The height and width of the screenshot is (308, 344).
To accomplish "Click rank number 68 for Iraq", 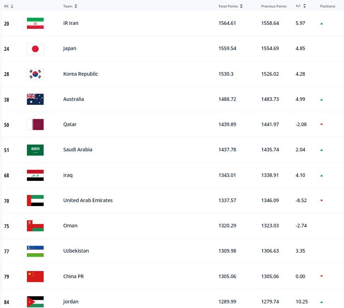I will (6, 175).
